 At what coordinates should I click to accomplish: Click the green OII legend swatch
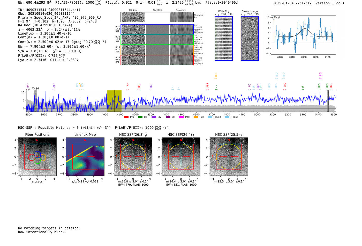[x=140, y=117]
